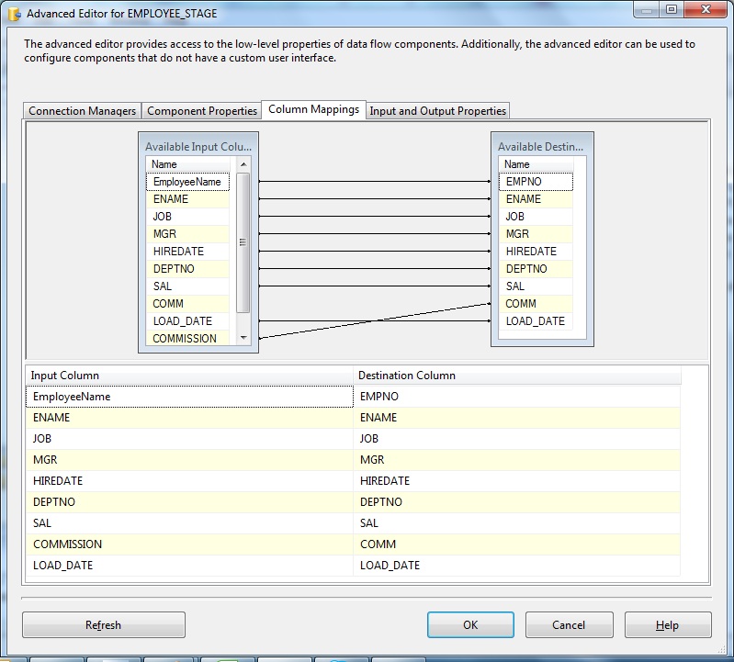Select SAL in Available Destination Columns box
This screenshot has width=734, height=662.
[x=536, y=286]
